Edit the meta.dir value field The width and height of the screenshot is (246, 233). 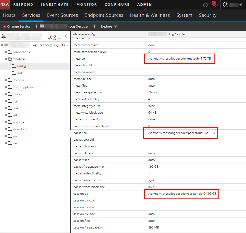179,59
